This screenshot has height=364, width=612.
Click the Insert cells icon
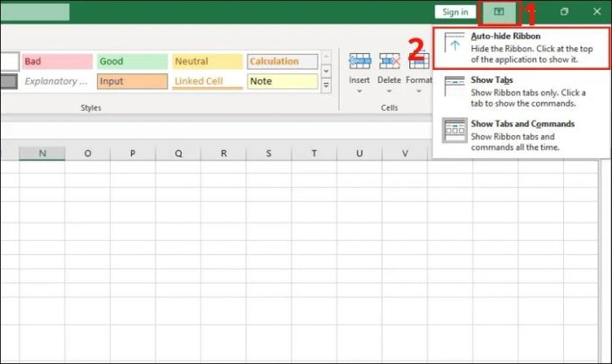(359, 62)
